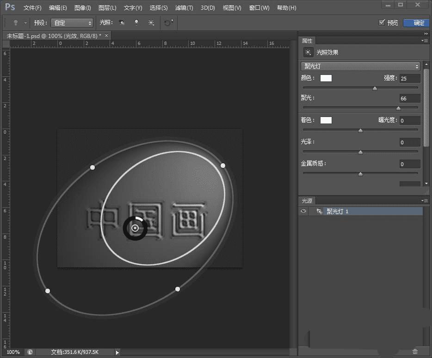The height and width of the screenshot is (358, 432).
Task: Click the Ps logo in the title bar
Action: (10, 7)
